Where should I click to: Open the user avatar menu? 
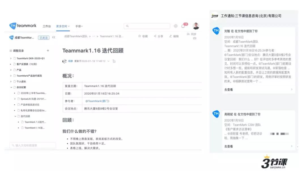tap(196, 26)
